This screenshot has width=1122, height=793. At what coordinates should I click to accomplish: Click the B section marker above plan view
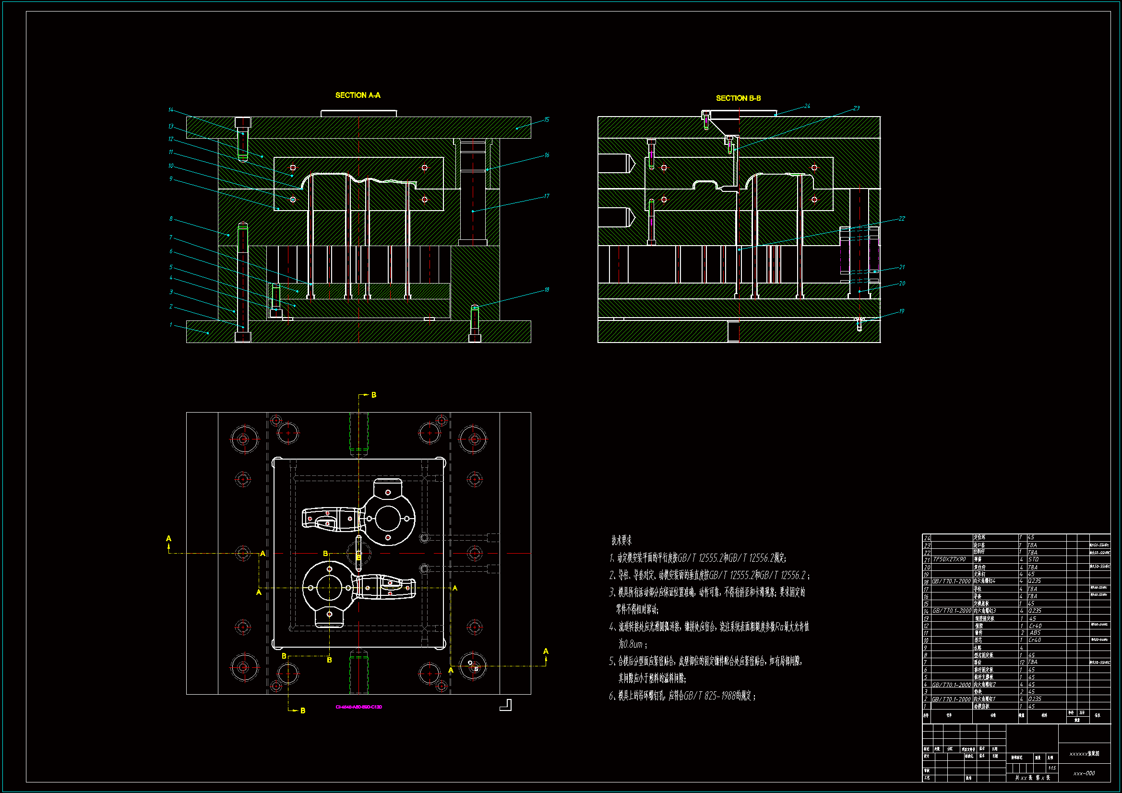[x=373, y=395]
